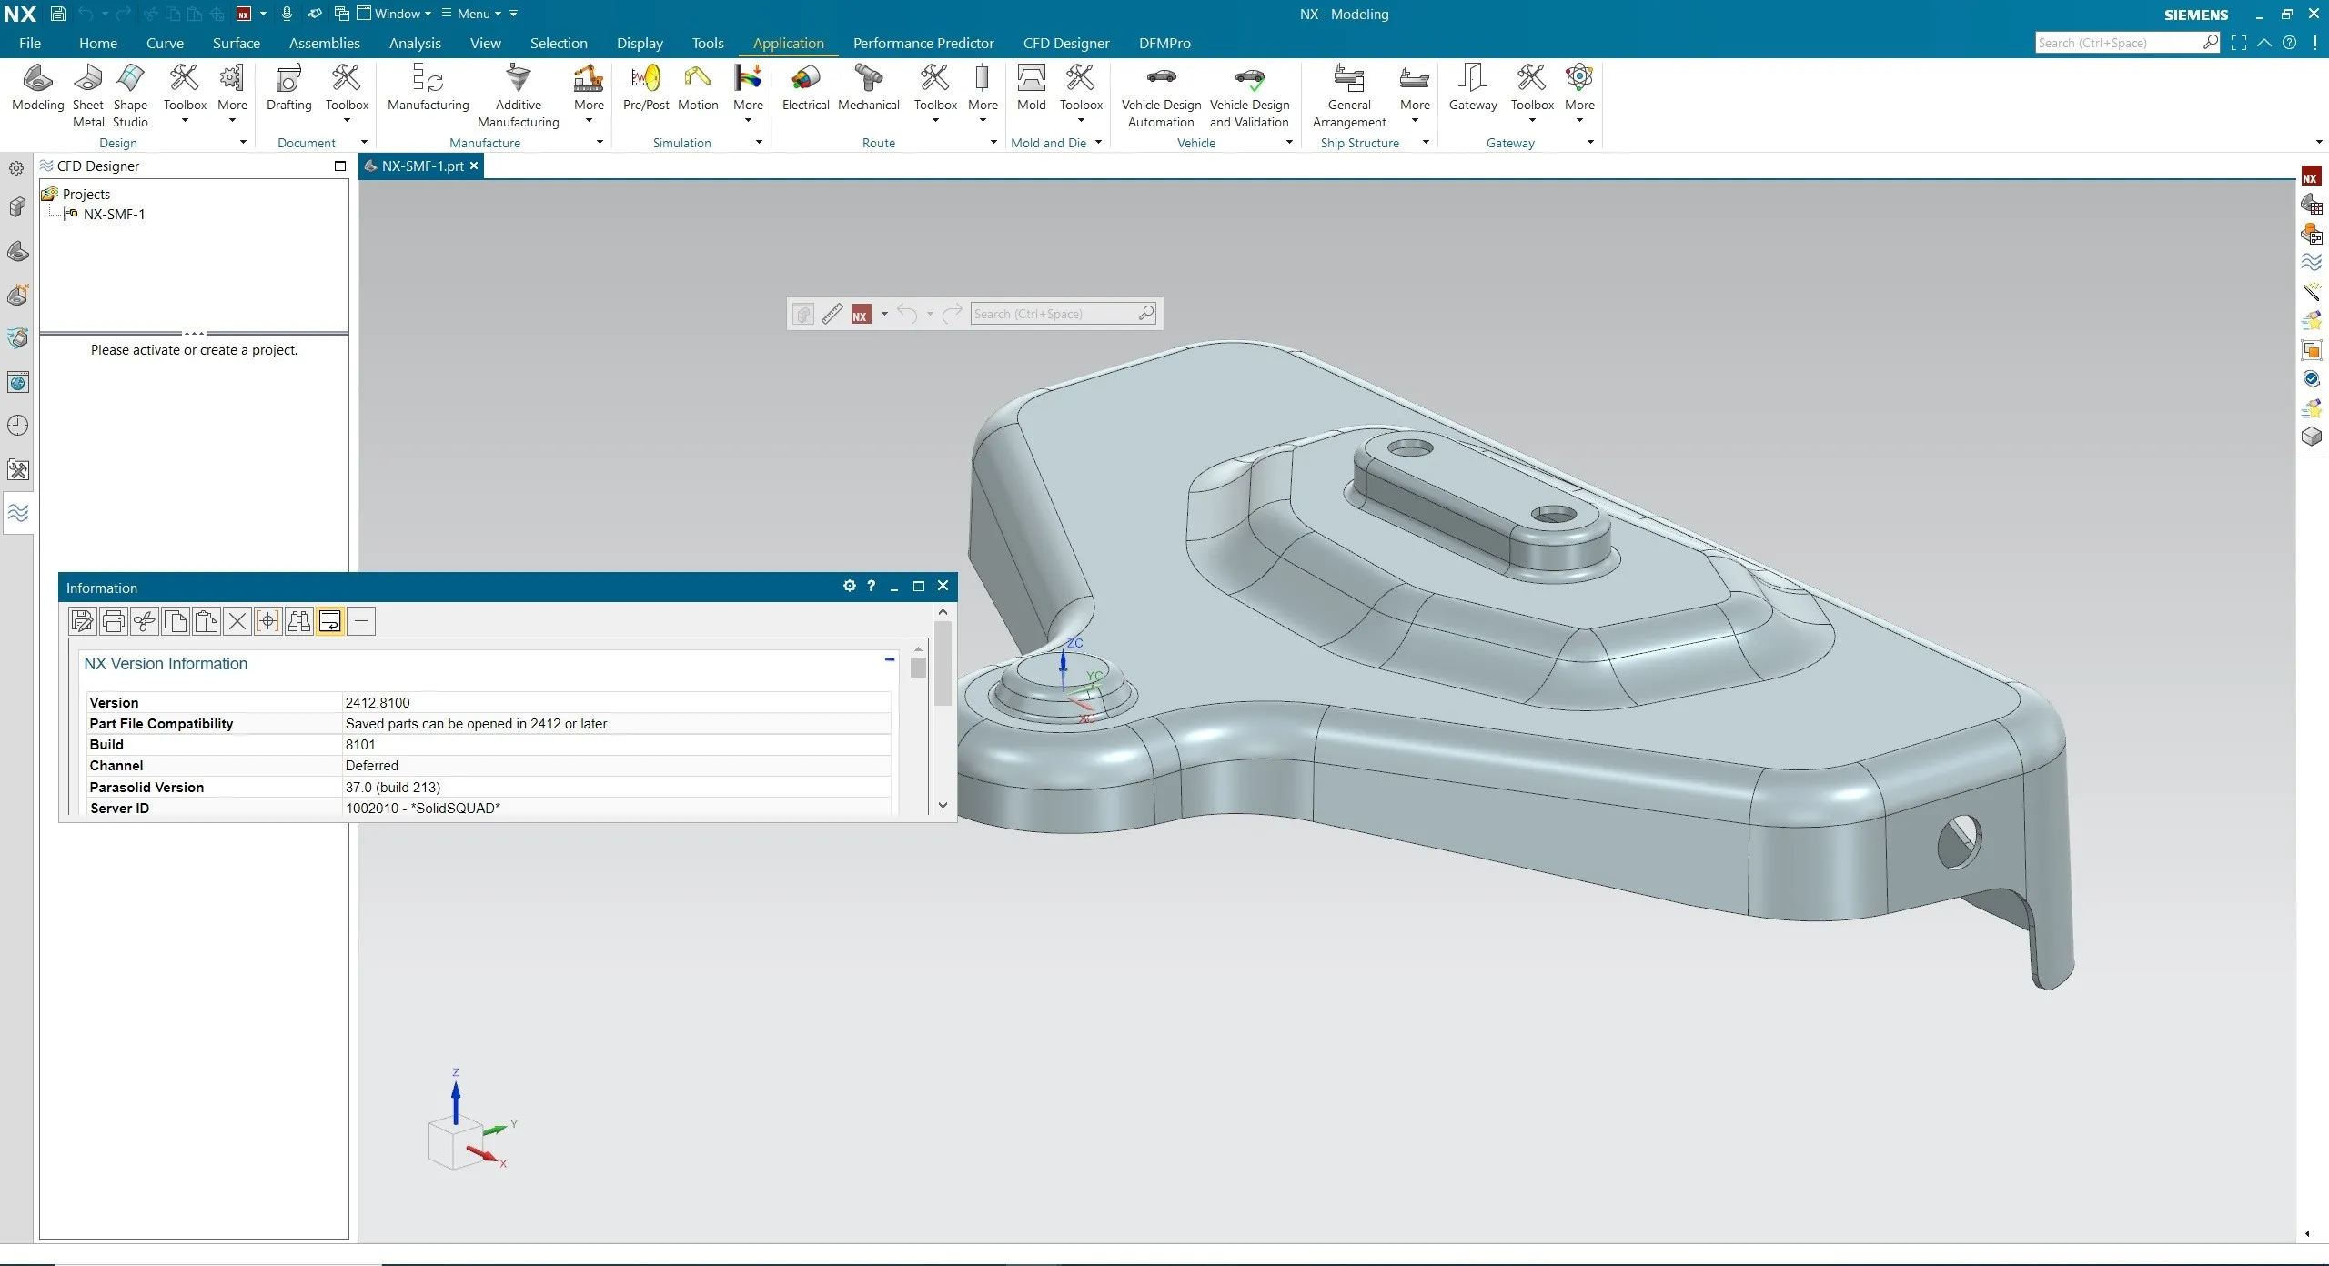Click the Copy icon in Information window
Image resolution: width=2329 pixels, height=1266 pixels.
[176, 621]
